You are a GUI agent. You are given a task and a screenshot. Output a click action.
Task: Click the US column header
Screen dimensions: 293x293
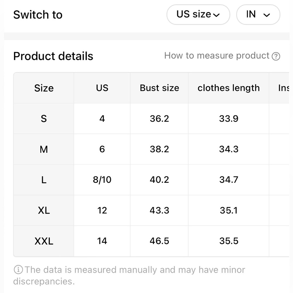[102, 88]
